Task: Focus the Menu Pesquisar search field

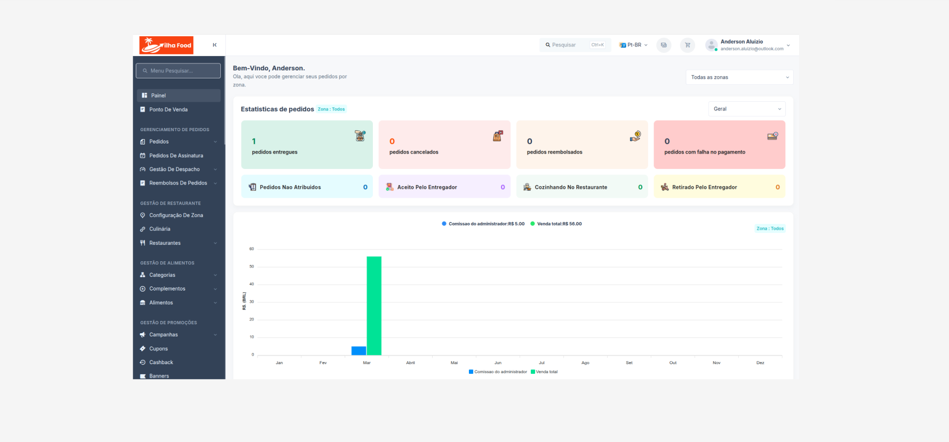Action: tap(178, 70)
